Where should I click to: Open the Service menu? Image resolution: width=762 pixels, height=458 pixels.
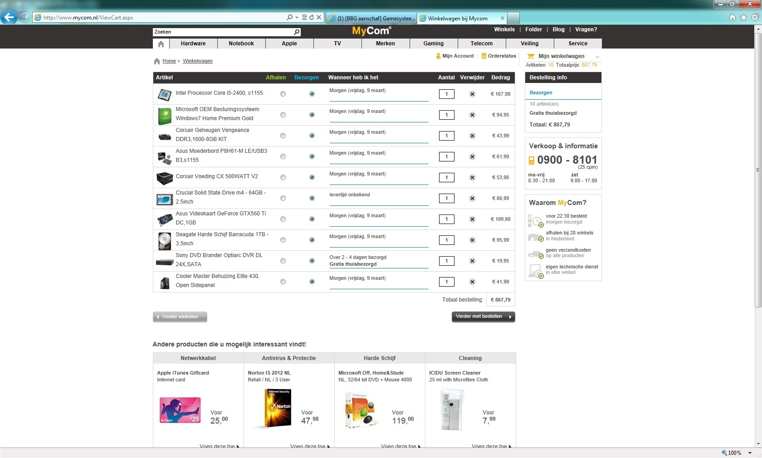[x=578, y=44]
